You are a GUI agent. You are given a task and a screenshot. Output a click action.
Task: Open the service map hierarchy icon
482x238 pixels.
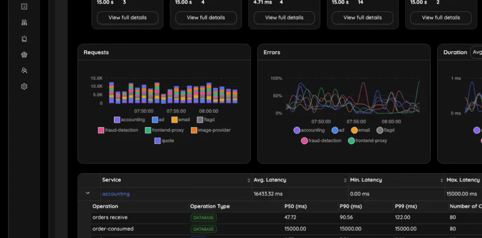pyautogui.click(x=24, y=23)
